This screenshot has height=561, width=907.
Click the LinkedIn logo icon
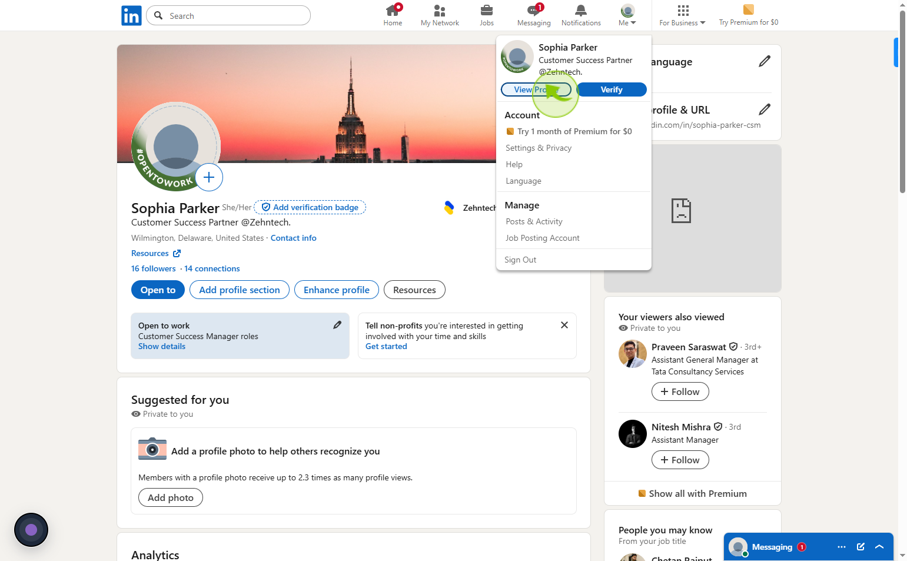pyautogui.click(x=131, y=15)
